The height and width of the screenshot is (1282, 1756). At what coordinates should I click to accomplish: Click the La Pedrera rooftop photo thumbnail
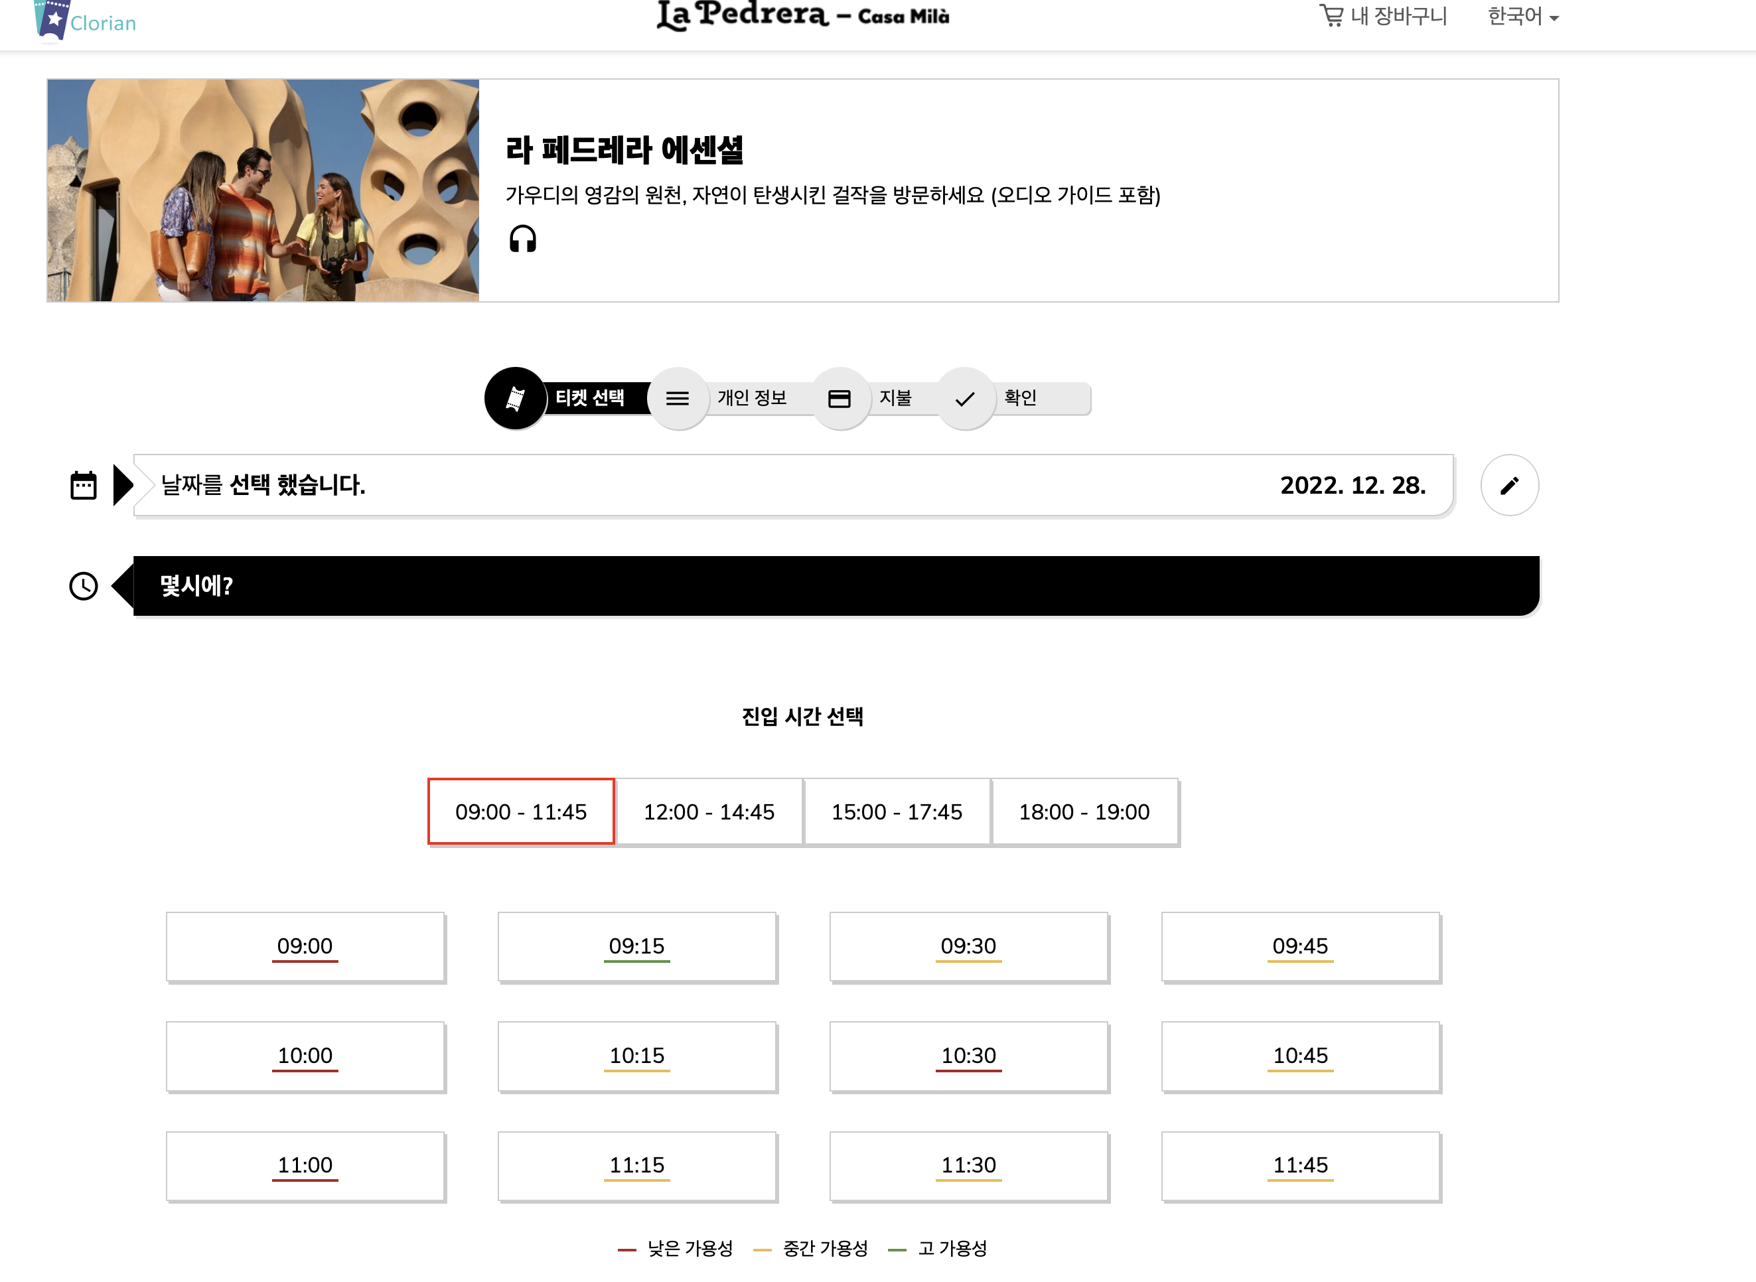(263, 190)
